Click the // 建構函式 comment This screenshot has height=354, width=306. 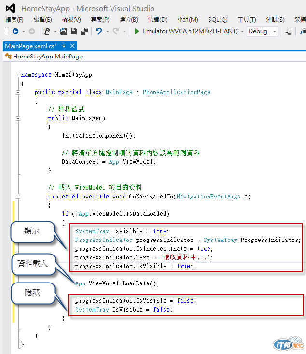[67, 110]
